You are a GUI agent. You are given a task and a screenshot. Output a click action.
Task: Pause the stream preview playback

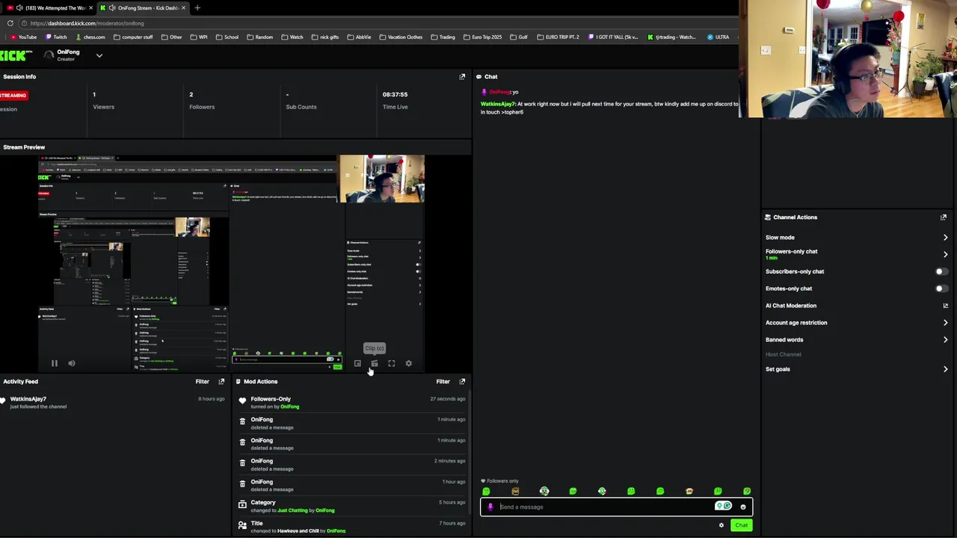(54, 363)
